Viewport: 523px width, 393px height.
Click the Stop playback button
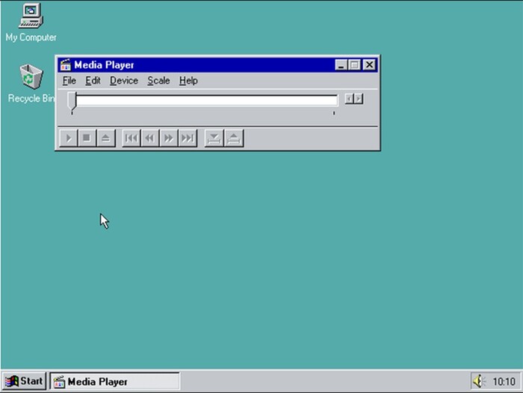pos(87,138)
